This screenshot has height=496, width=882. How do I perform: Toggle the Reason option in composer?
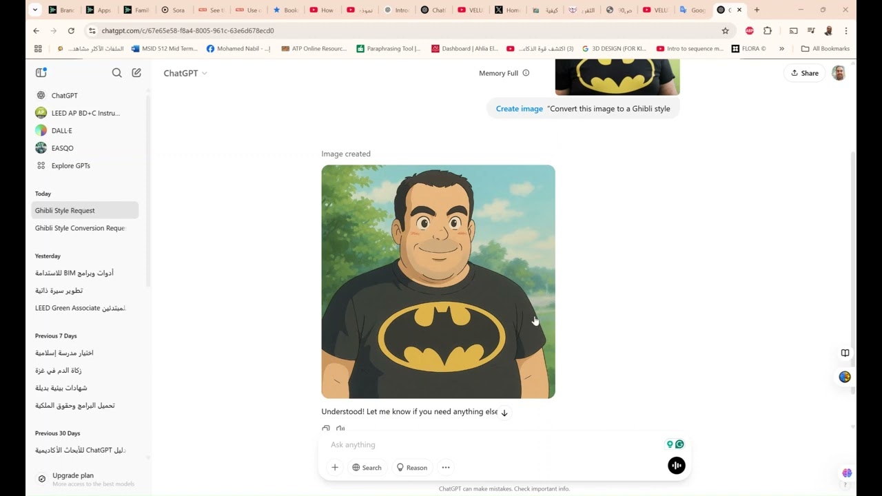(411, 467)
